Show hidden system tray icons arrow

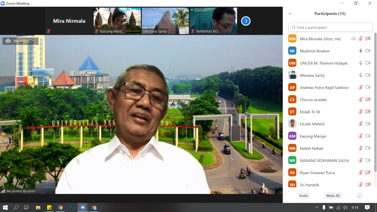pyautogui.click(x=317, y=207)
